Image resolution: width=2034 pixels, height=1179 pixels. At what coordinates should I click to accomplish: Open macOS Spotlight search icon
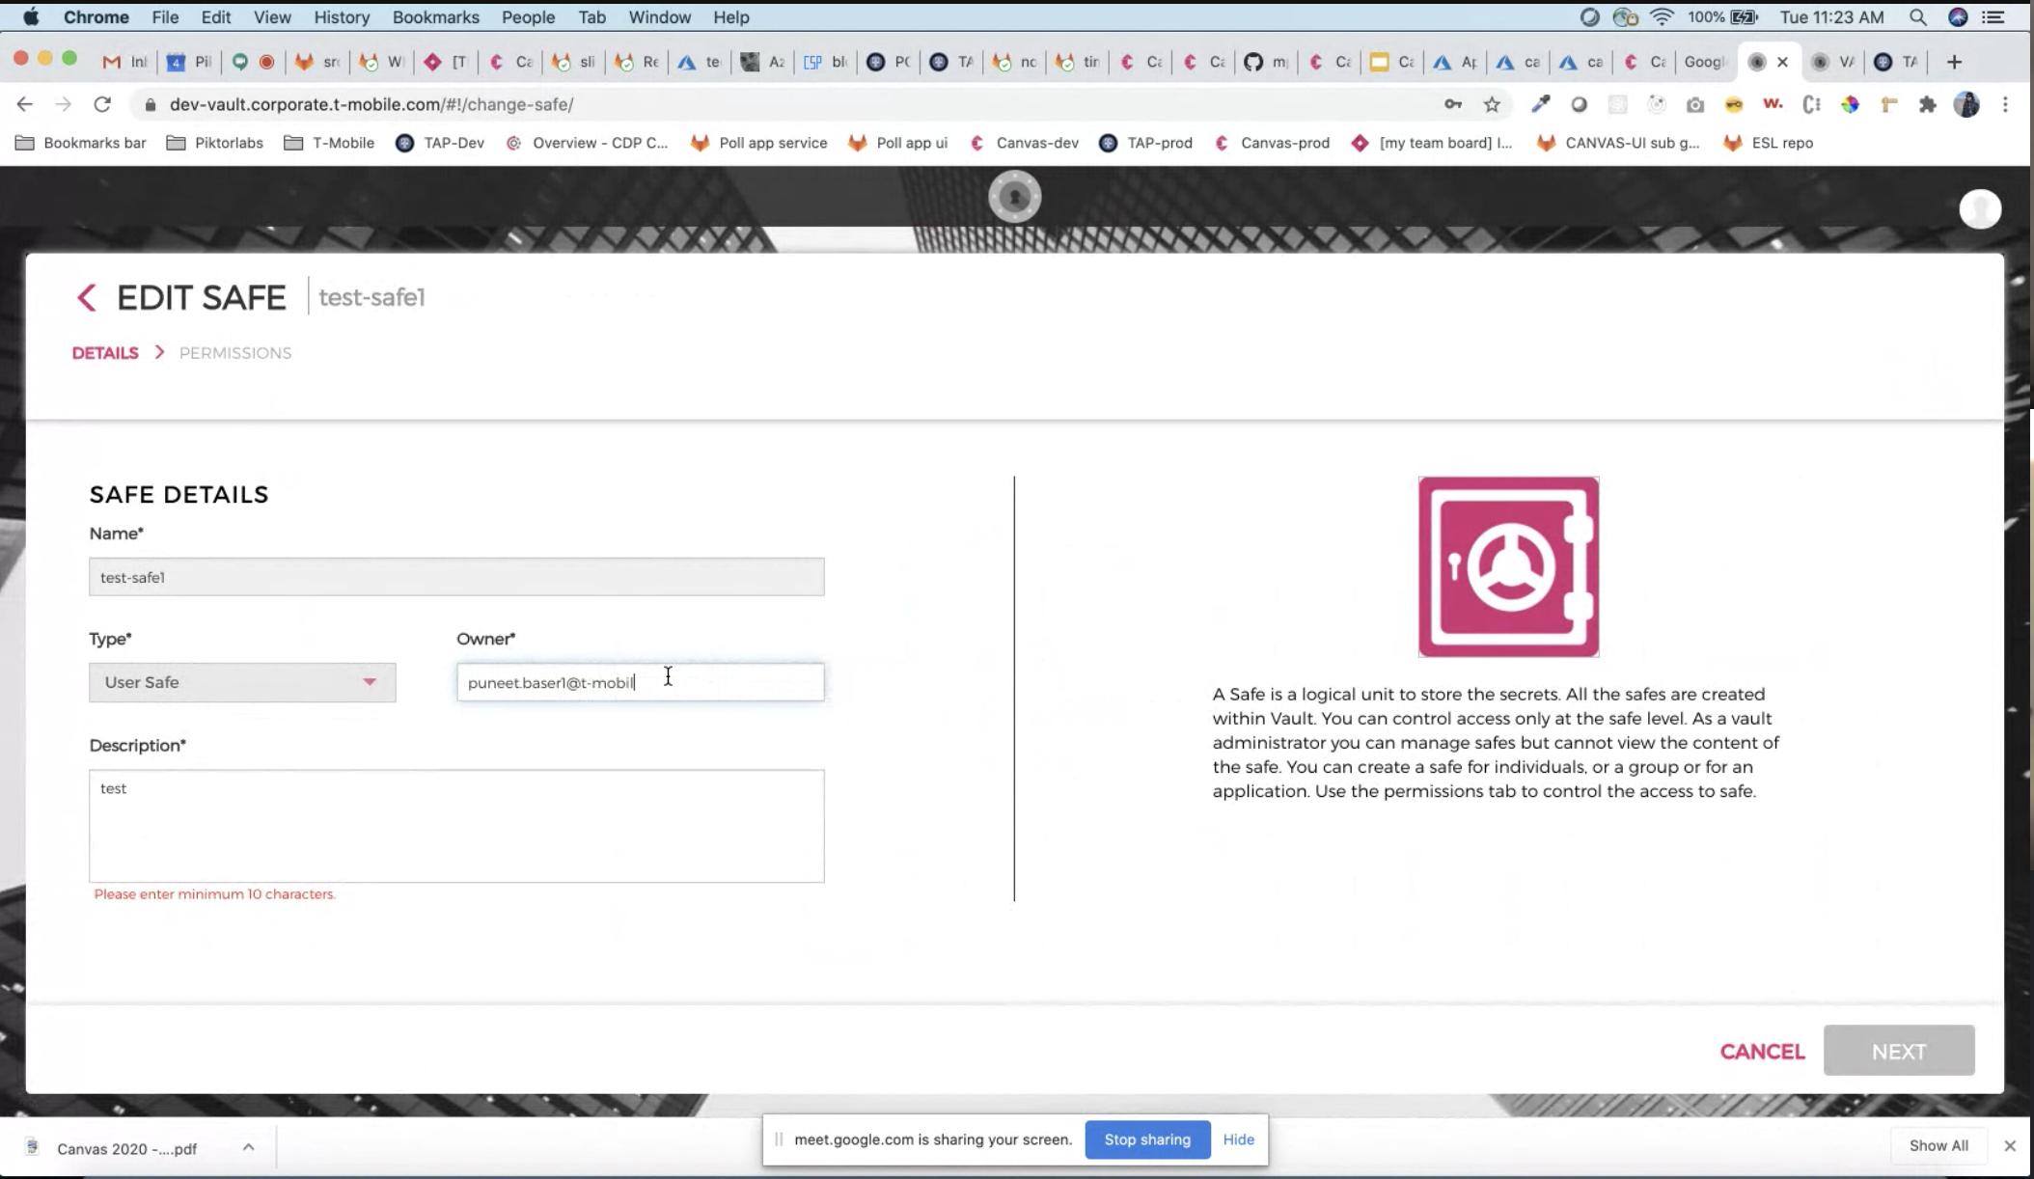point(1918,17)
